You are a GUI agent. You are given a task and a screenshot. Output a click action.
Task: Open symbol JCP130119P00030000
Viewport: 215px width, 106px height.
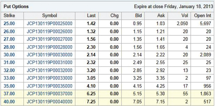49,55
